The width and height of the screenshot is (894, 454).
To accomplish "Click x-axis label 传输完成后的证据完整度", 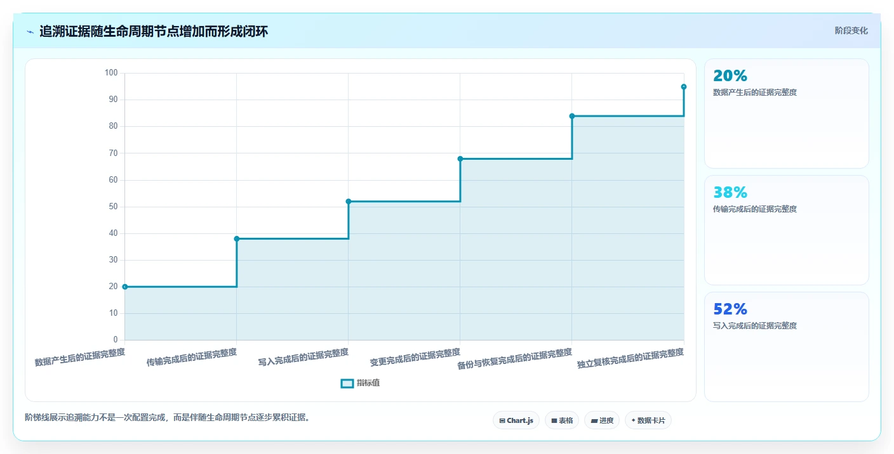I will pos(192,358).
